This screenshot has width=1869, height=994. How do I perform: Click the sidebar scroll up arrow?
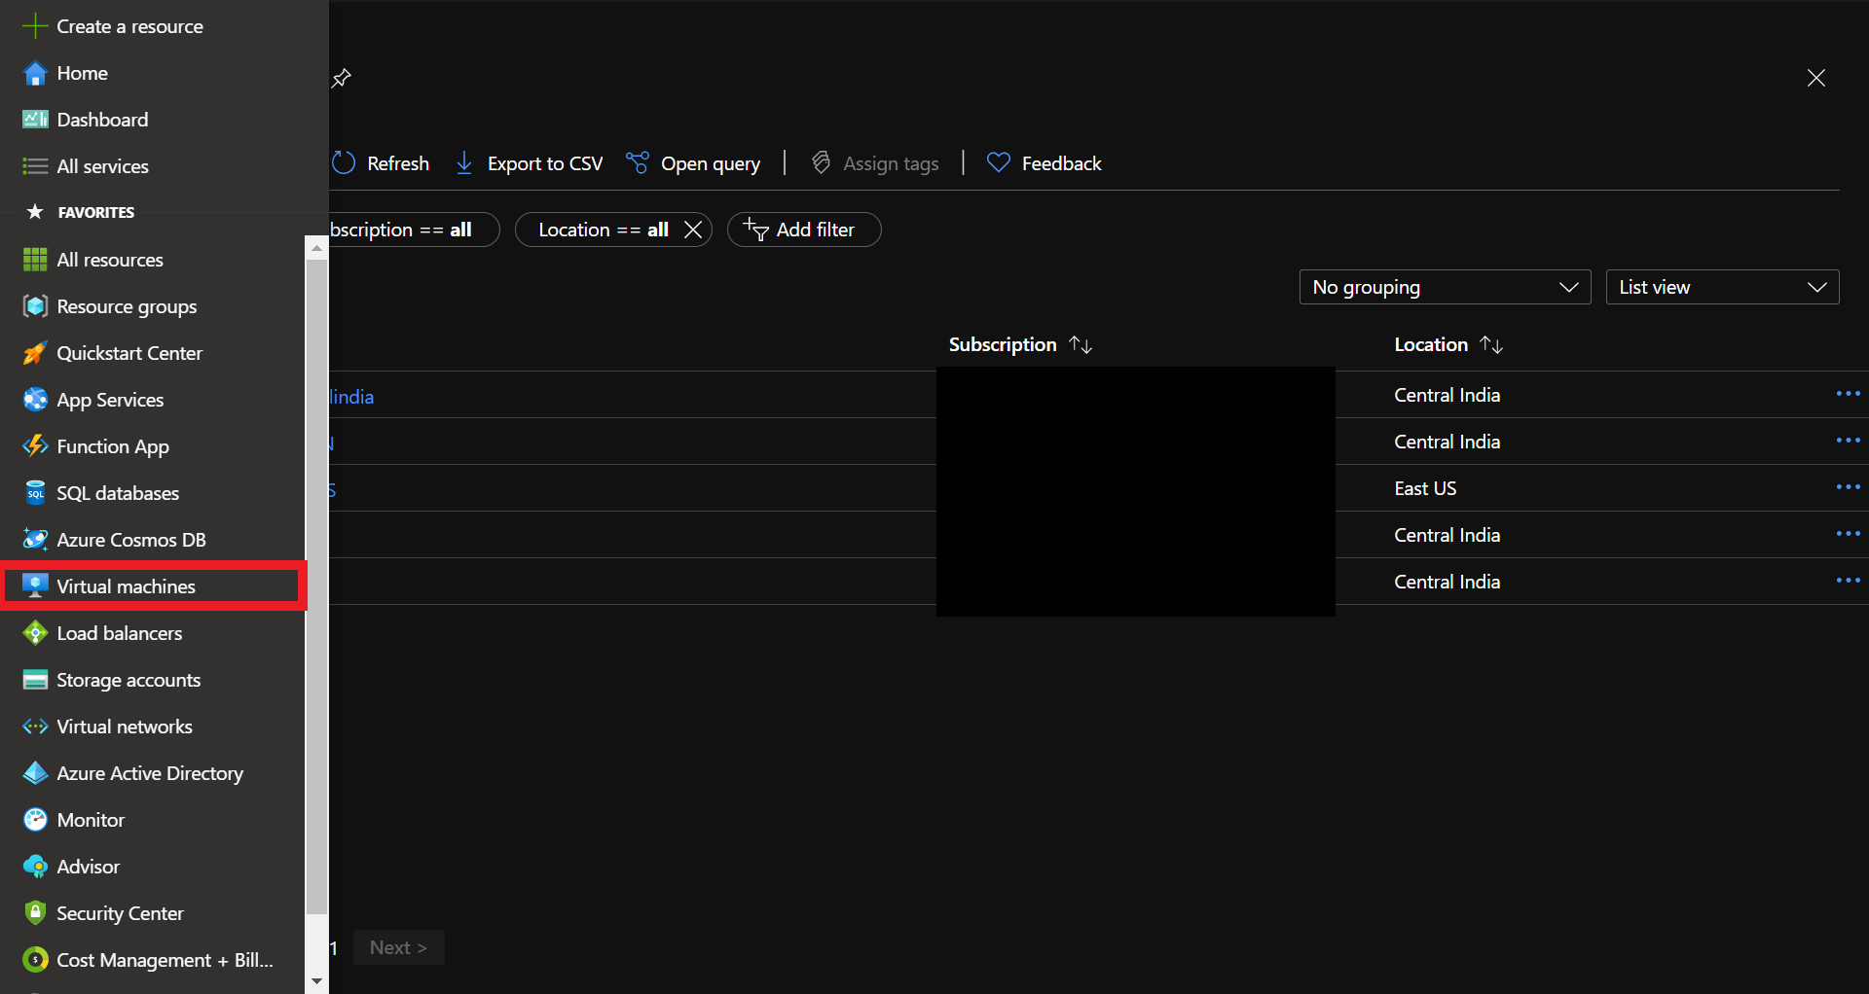[x=316, y=249]
